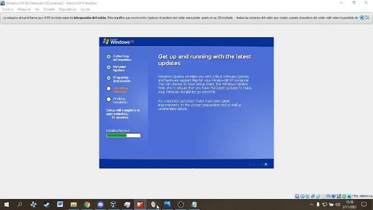Open Steam from the taskbar

(47, 205)
